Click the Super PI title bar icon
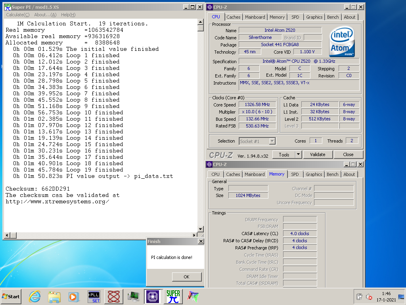The height and width of the screenshot is (305, 406). [8, 7]
